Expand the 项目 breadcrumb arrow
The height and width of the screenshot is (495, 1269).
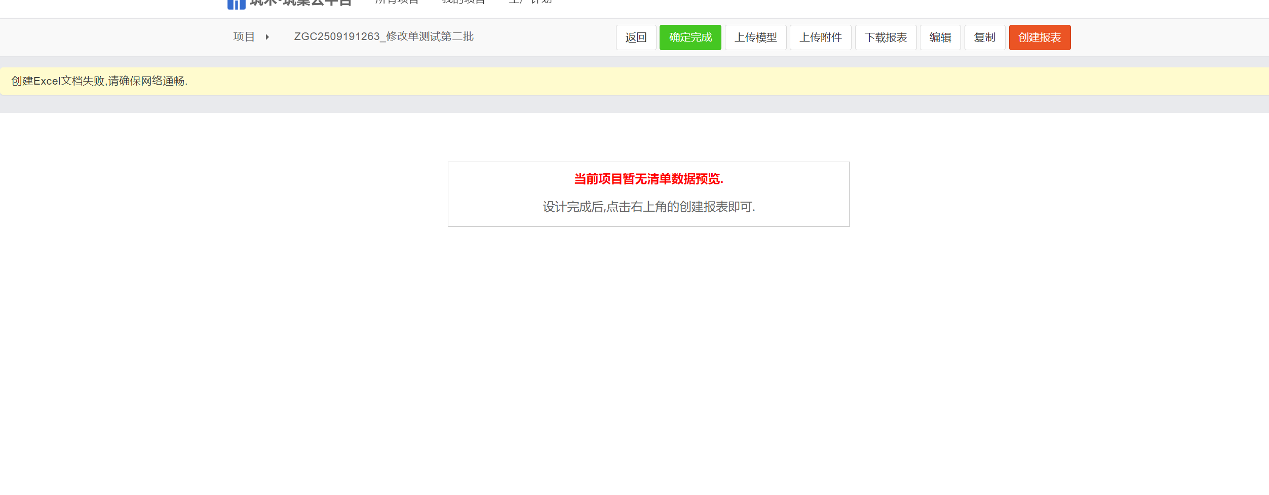267,37
